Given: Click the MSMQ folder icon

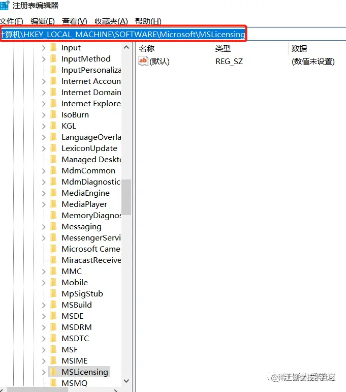Looking at the screenshot, I should coord(53,382).
